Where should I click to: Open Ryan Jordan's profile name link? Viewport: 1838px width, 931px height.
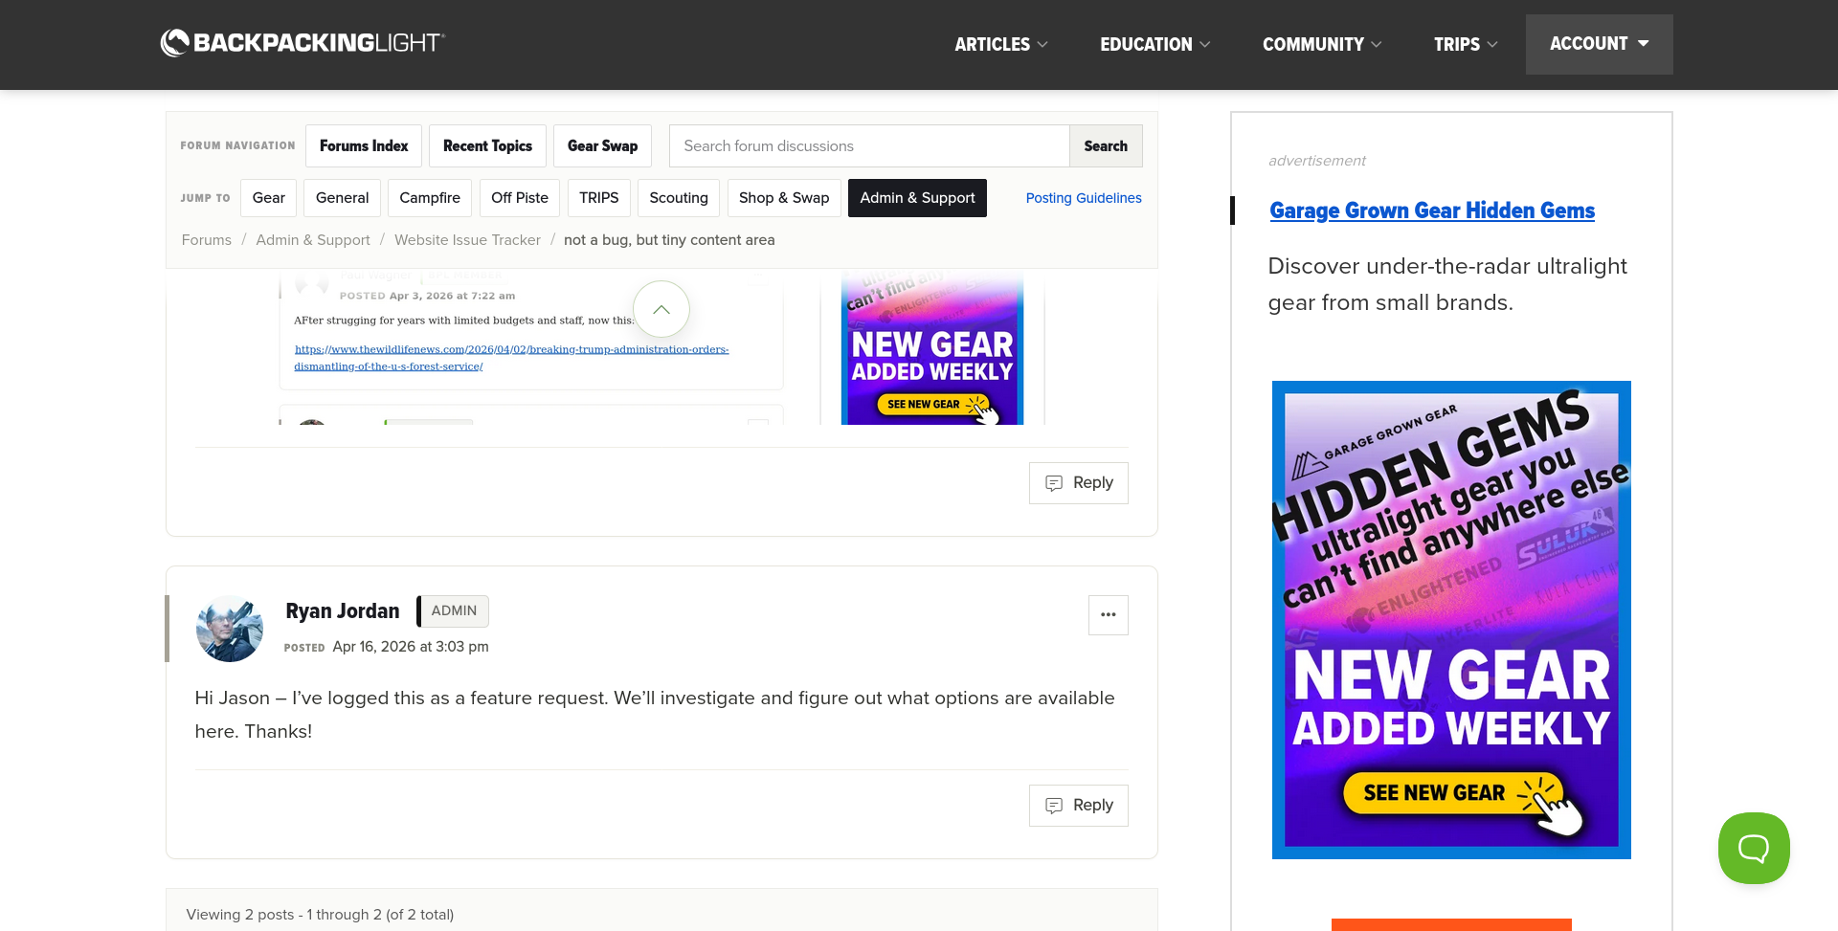click(x=343, y=611)
